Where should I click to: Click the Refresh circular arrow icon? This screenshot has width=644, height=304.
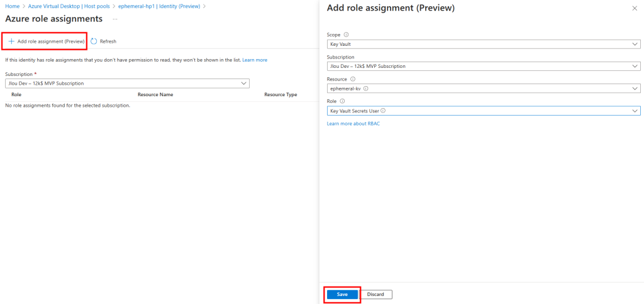pos(94,41)
